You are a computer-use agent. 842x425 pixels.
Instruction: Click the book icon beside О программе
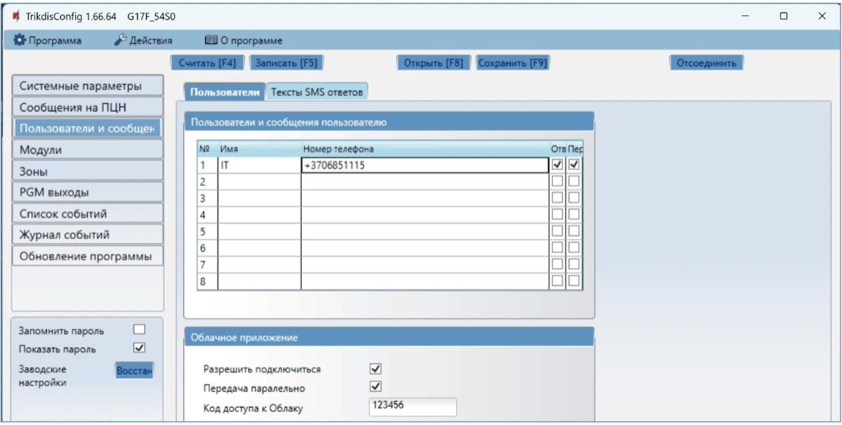tap(211, 41)
